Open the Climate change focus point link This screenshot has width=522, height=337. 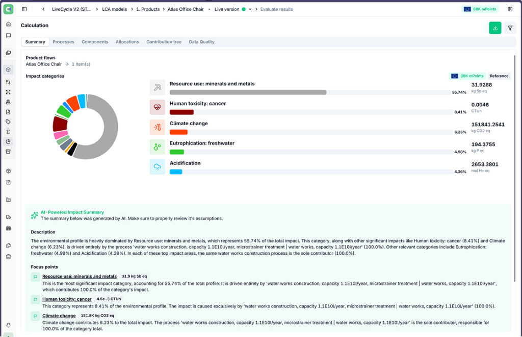coord(59,316)
